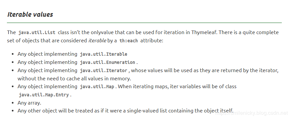This screenshot has height=119, width=291.
Task: Click the 'Iterable values' heading
Action: click(30, 14)
